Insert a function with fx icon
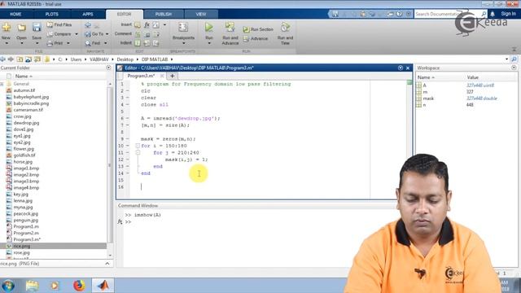 pyautogui.click(x=147, y=25)
